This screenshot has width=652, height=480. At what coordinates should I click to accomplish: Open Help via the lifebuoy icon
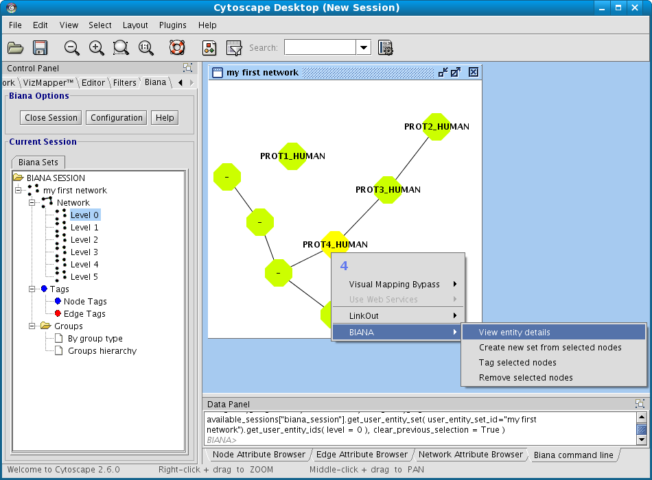coord(177,48)
